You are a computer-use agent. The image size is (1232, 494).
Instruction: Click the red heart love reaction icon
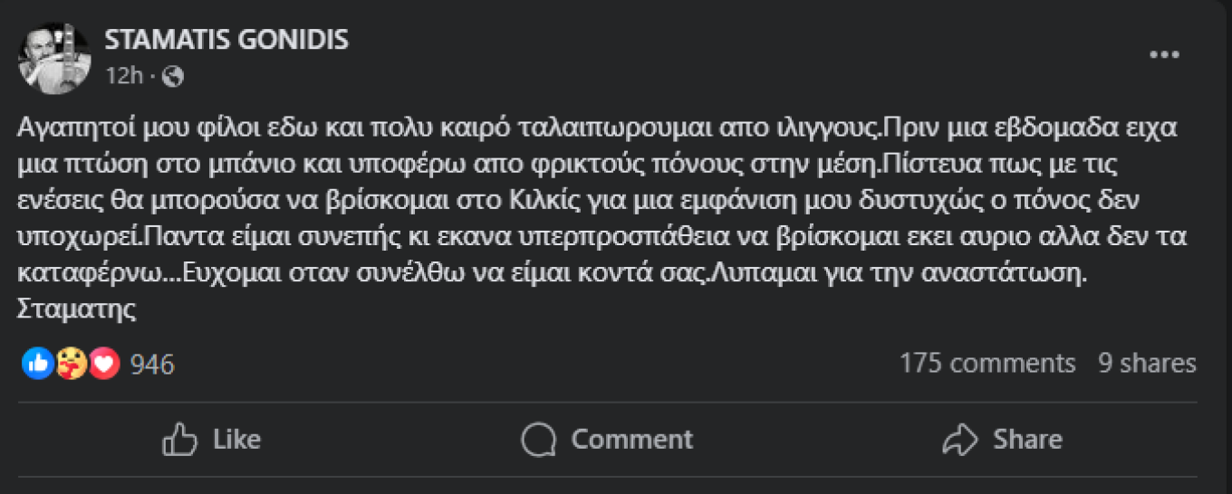click(104, 364)
